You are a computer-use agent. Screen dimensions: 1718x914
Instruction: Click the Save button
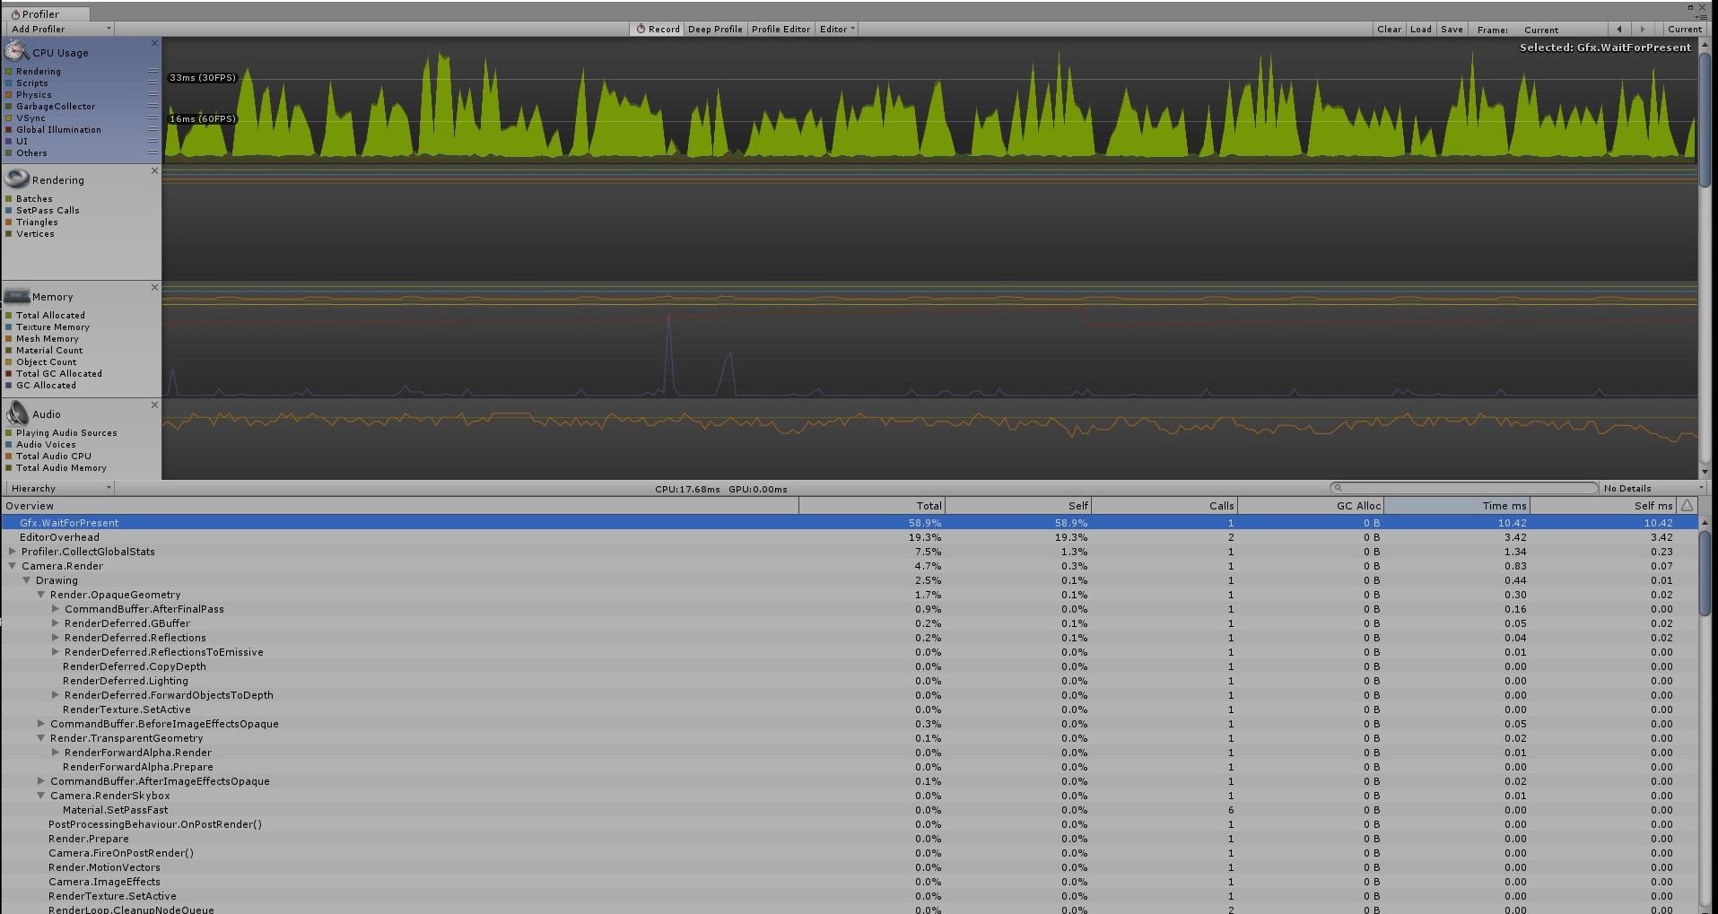pyautogui.click(x=1452, y=30)
